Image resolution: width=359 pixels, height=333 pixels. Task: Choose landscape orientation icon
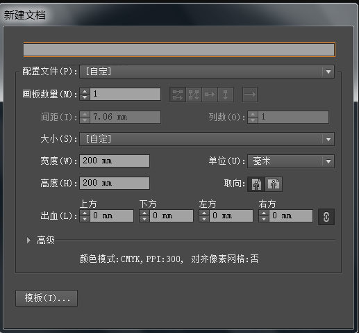(x=274, y=184)
